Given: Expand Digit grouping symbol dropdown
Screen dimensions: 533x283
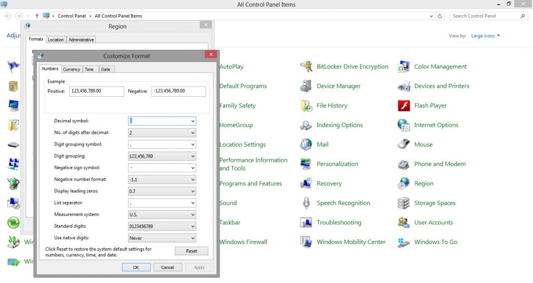Looking at the screenshot, I should point(193,145).
